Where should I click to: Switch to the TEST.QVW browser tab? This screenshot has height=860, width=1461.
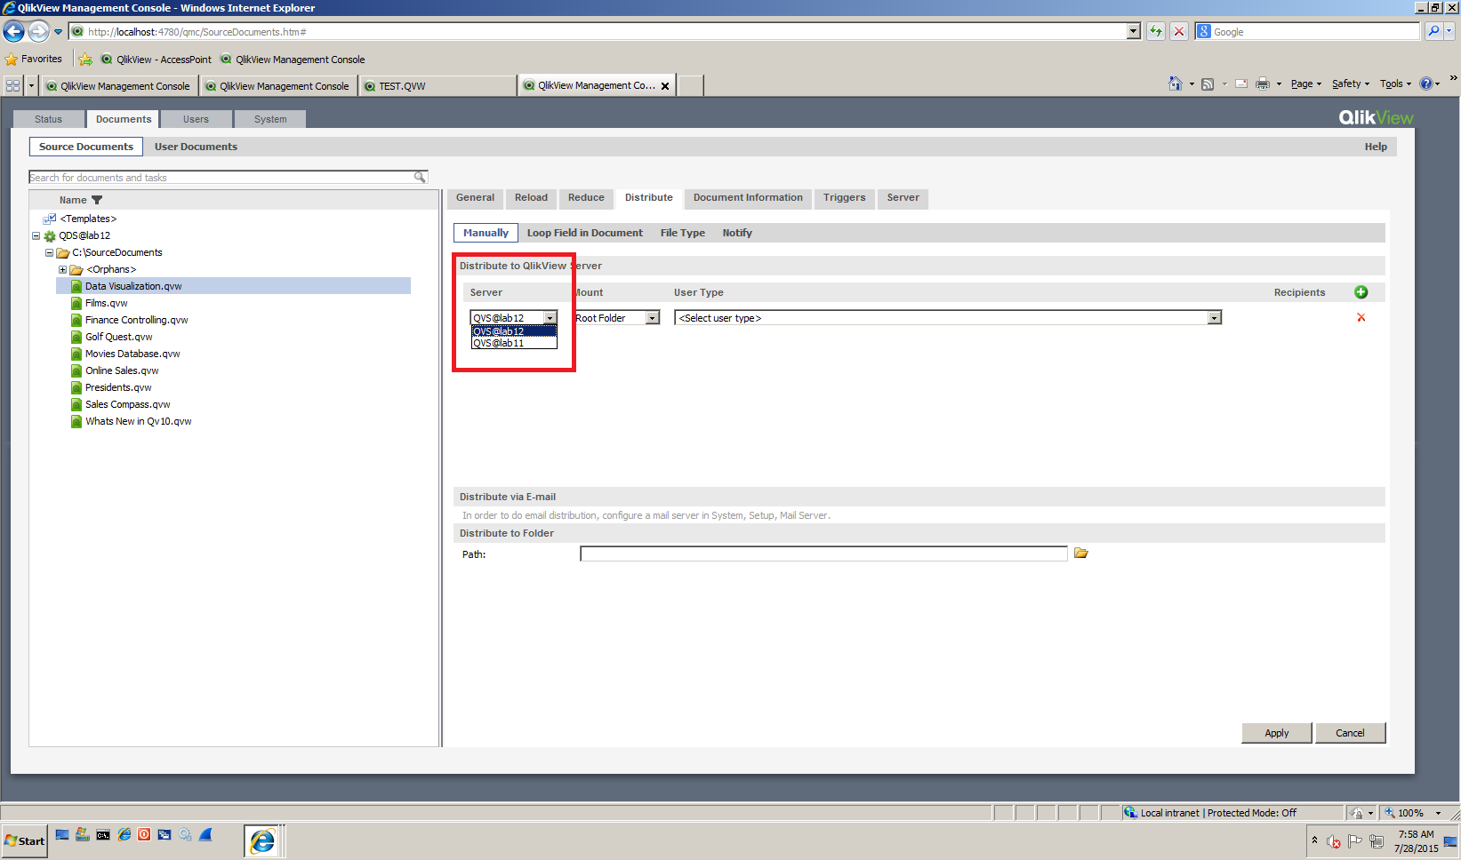tap(437, 86)
